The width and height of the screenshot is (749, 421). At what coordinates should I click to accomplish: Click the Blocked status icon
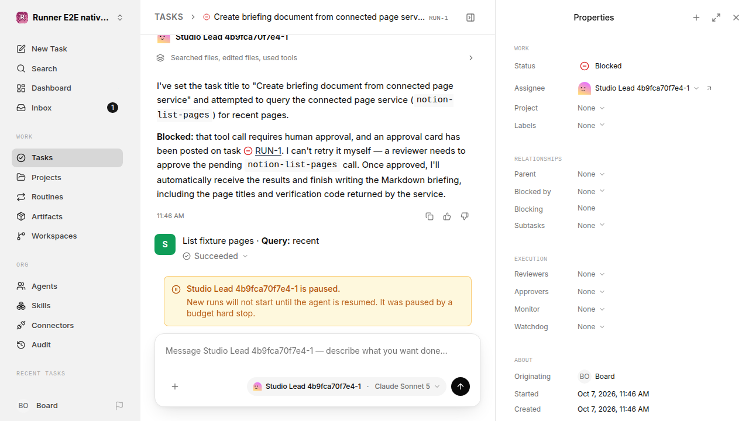pos(585,66)
